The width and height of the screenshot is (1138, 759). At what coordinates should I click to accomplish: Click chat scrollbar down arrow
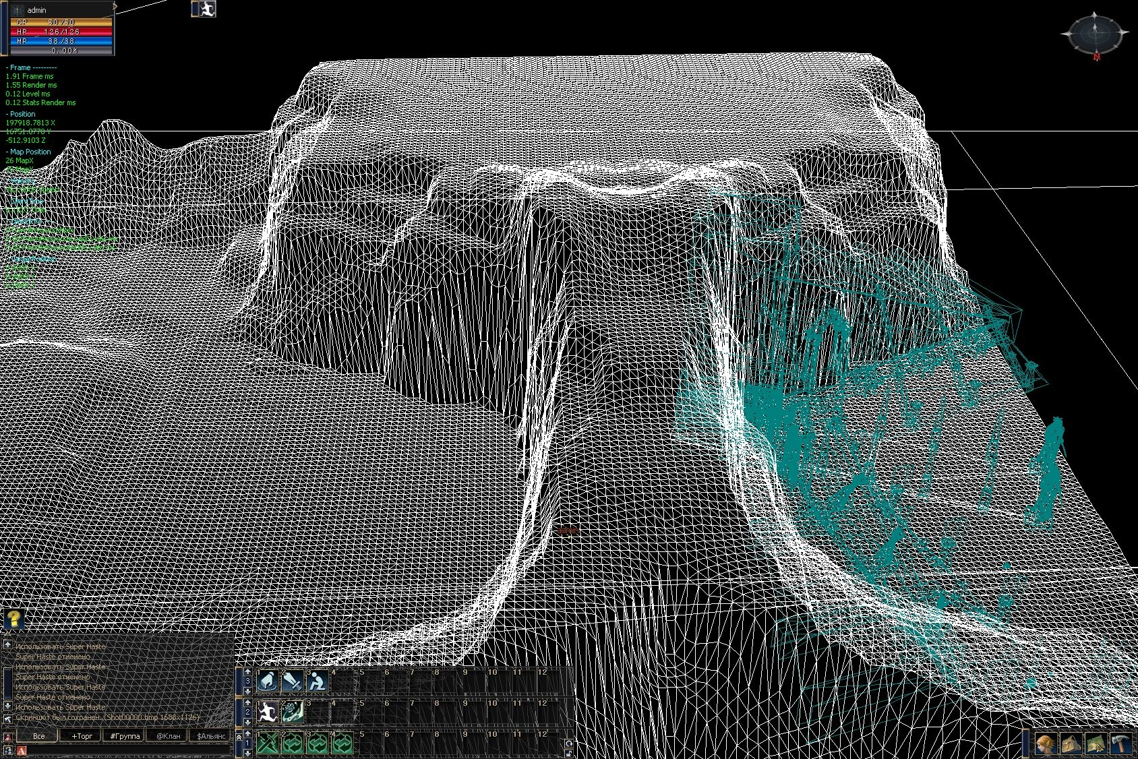(7, 706)
